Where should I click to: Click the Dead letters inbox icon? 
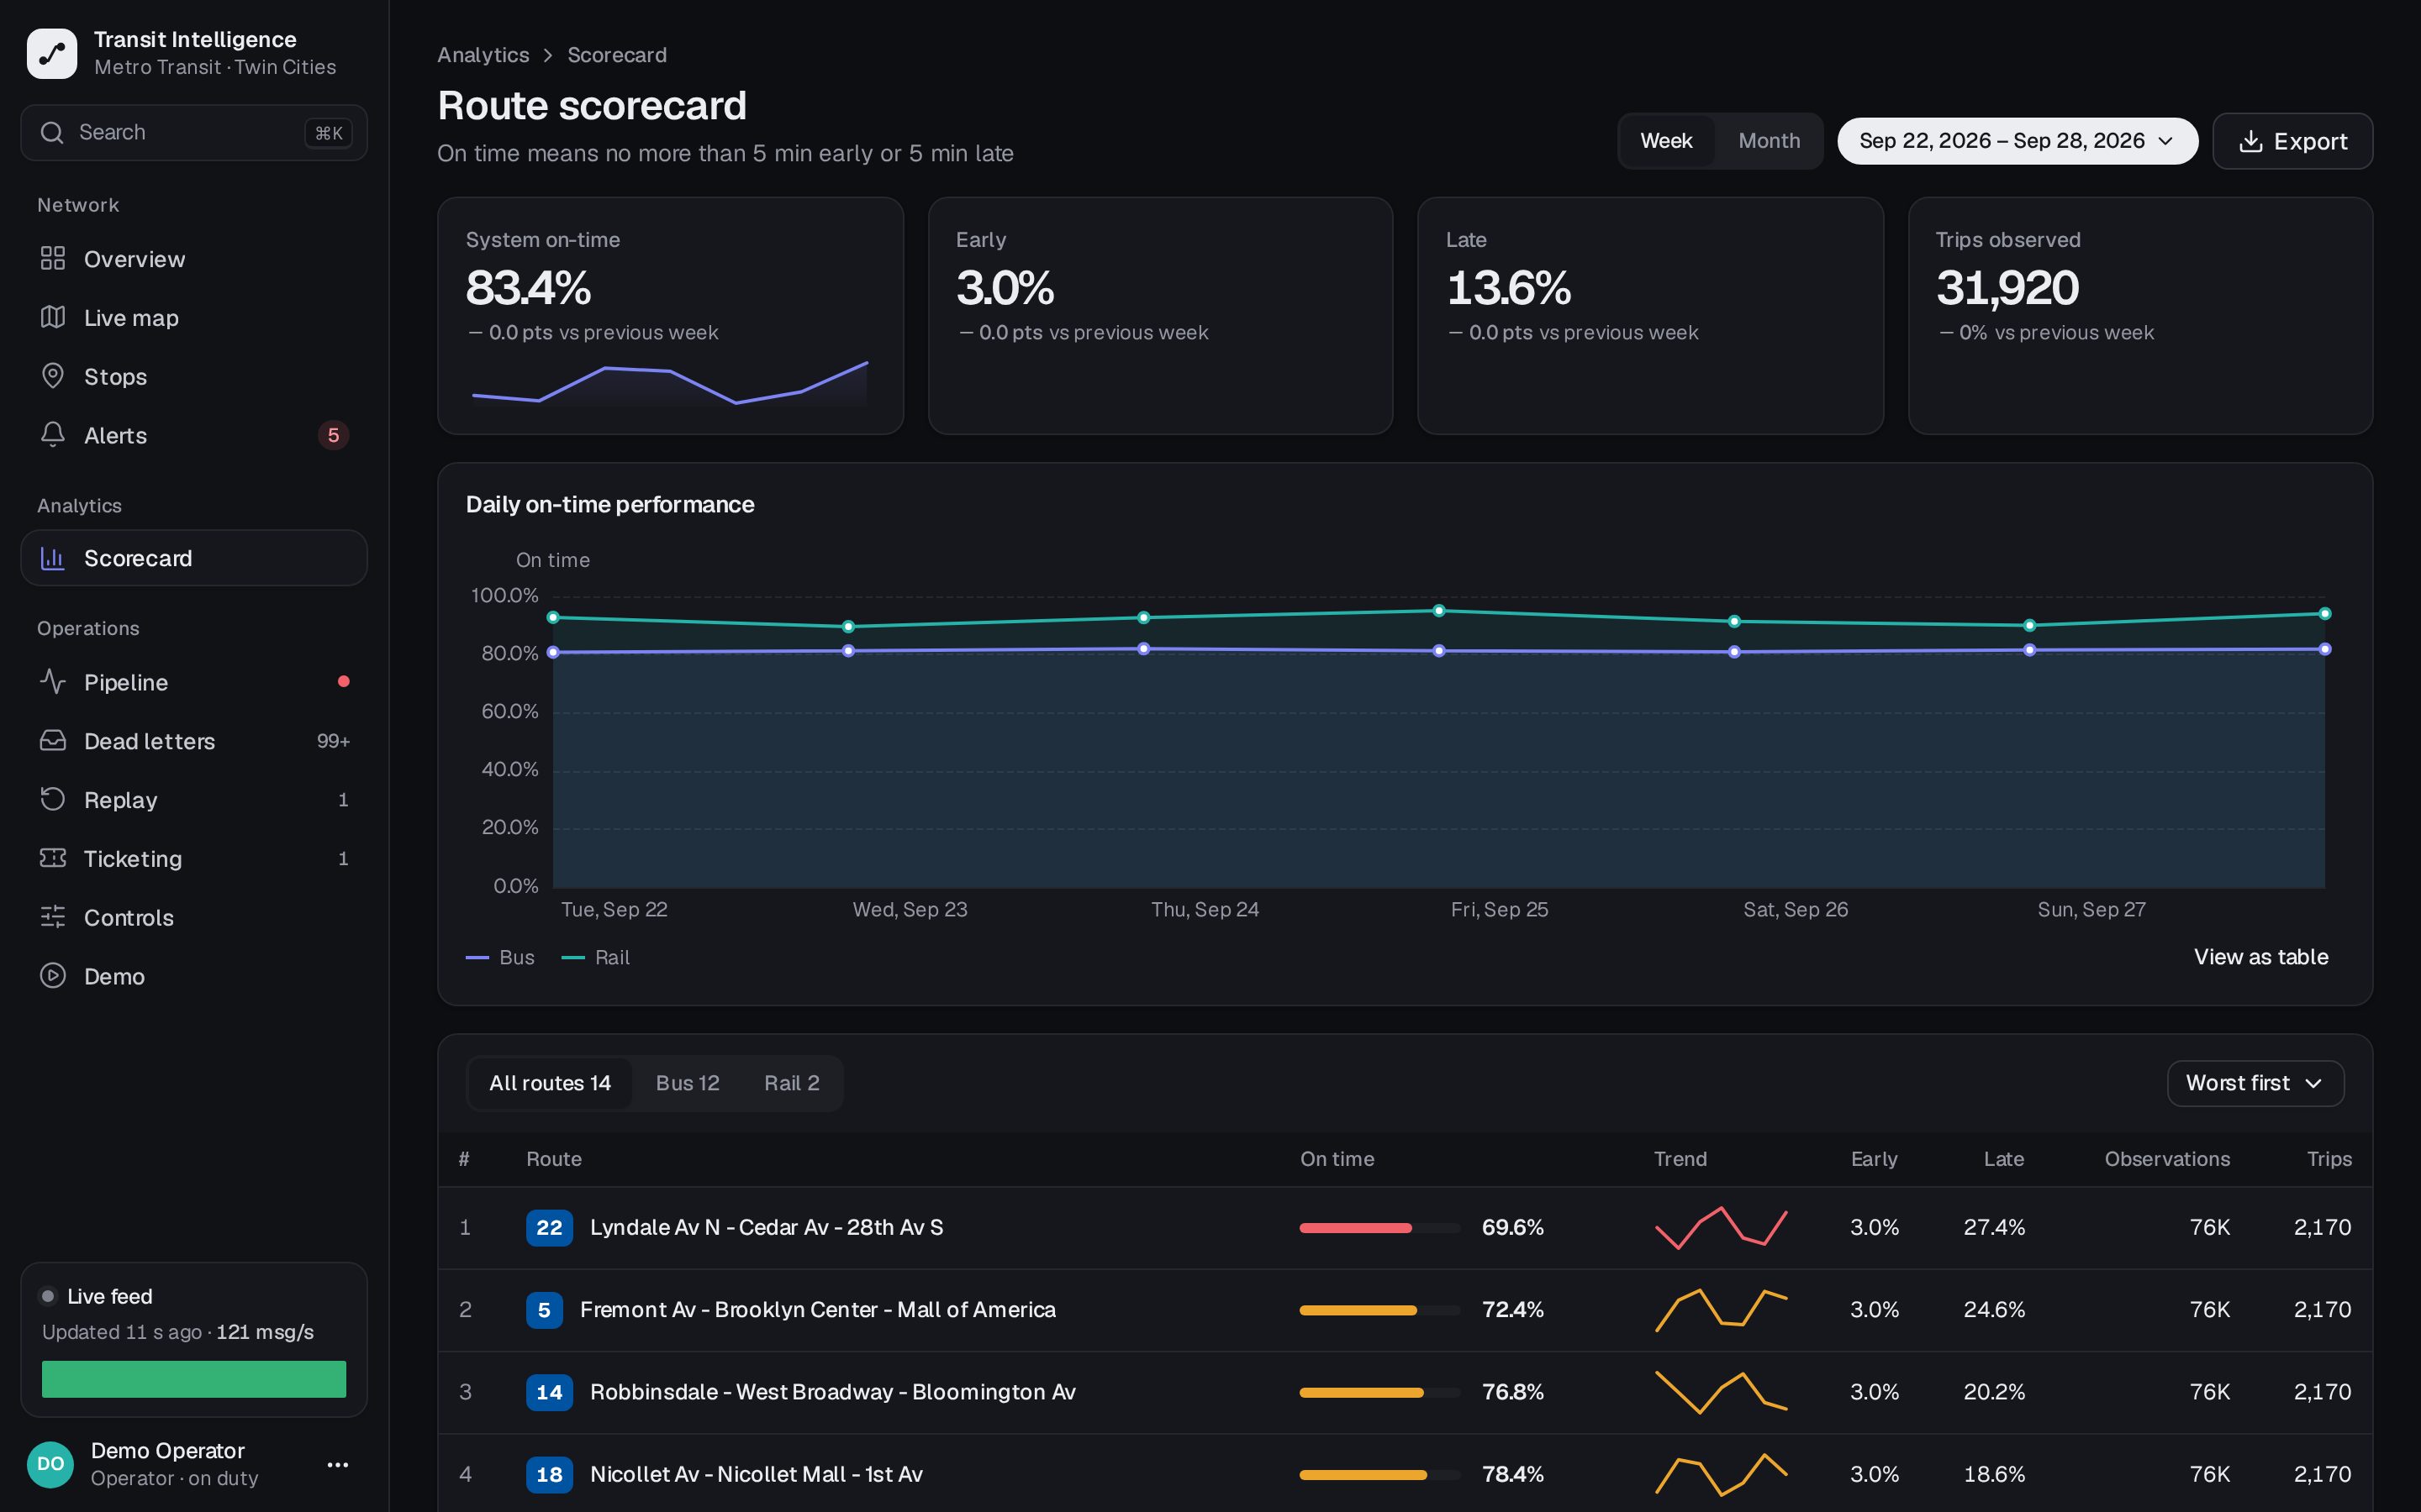click(52, 740)
